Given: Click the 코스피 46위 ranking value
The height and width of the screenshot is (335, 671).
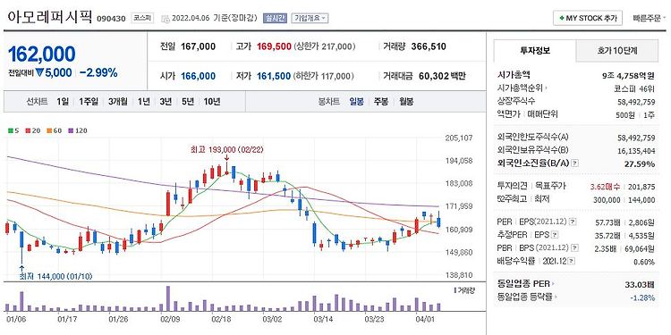Looking at the screenshot, I should tap(634, 88).
